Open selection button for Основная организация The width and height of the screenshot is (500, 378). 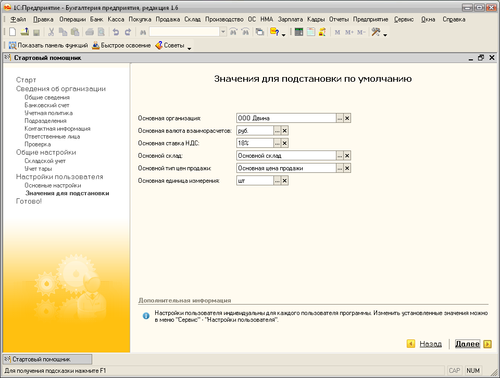[340, 118]
